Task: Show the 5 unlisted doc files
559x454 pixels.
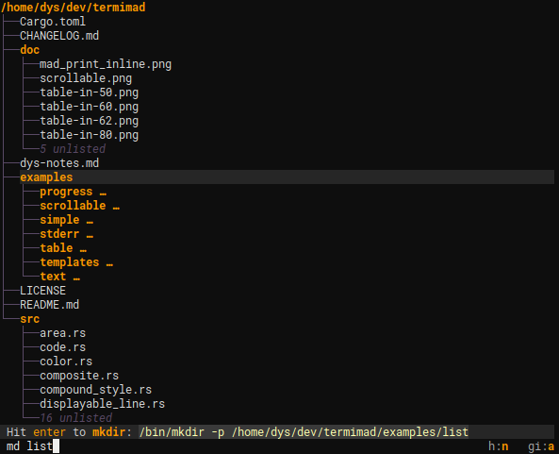Action: [x=73, y=149]
